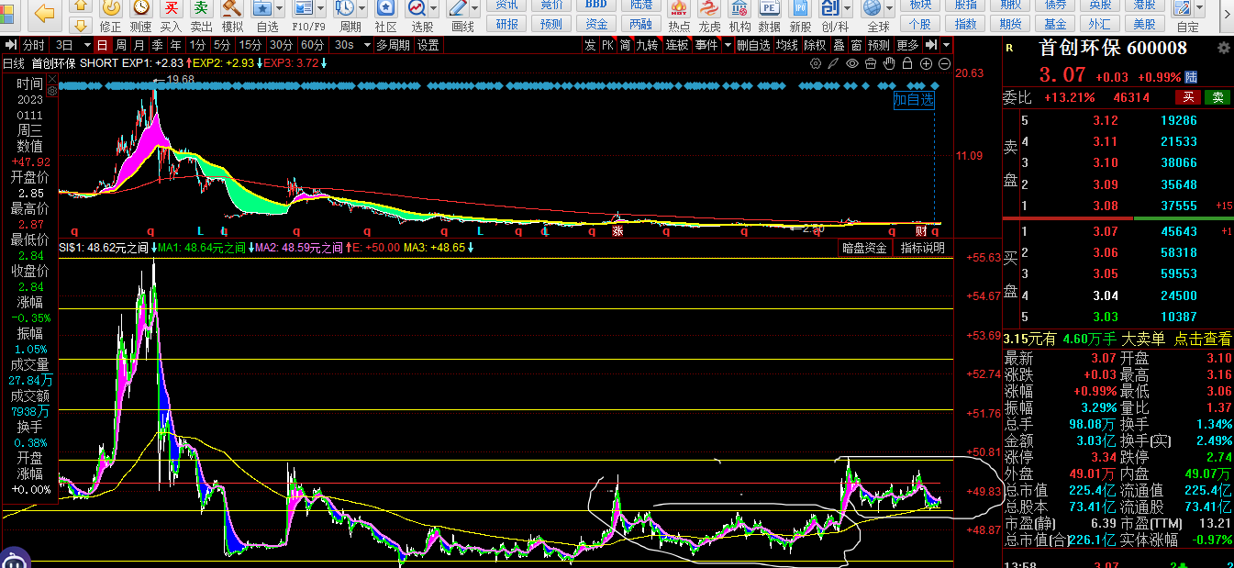Open the 测速 speed test tool
This screenshot has height=568, width=1234.
(x=140, y=17)
